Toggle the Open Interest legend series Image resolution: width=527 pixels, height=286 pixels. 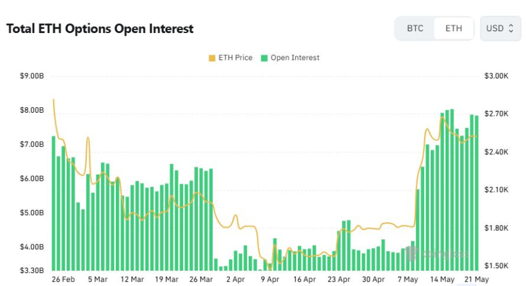coord(290,58)
